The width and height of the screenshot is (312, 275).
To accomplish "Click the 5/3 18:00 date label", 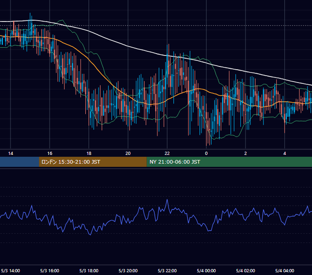I will pos(89,271).
